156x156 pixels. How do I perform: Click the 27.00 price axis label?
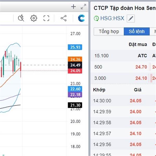coord(75,34)
